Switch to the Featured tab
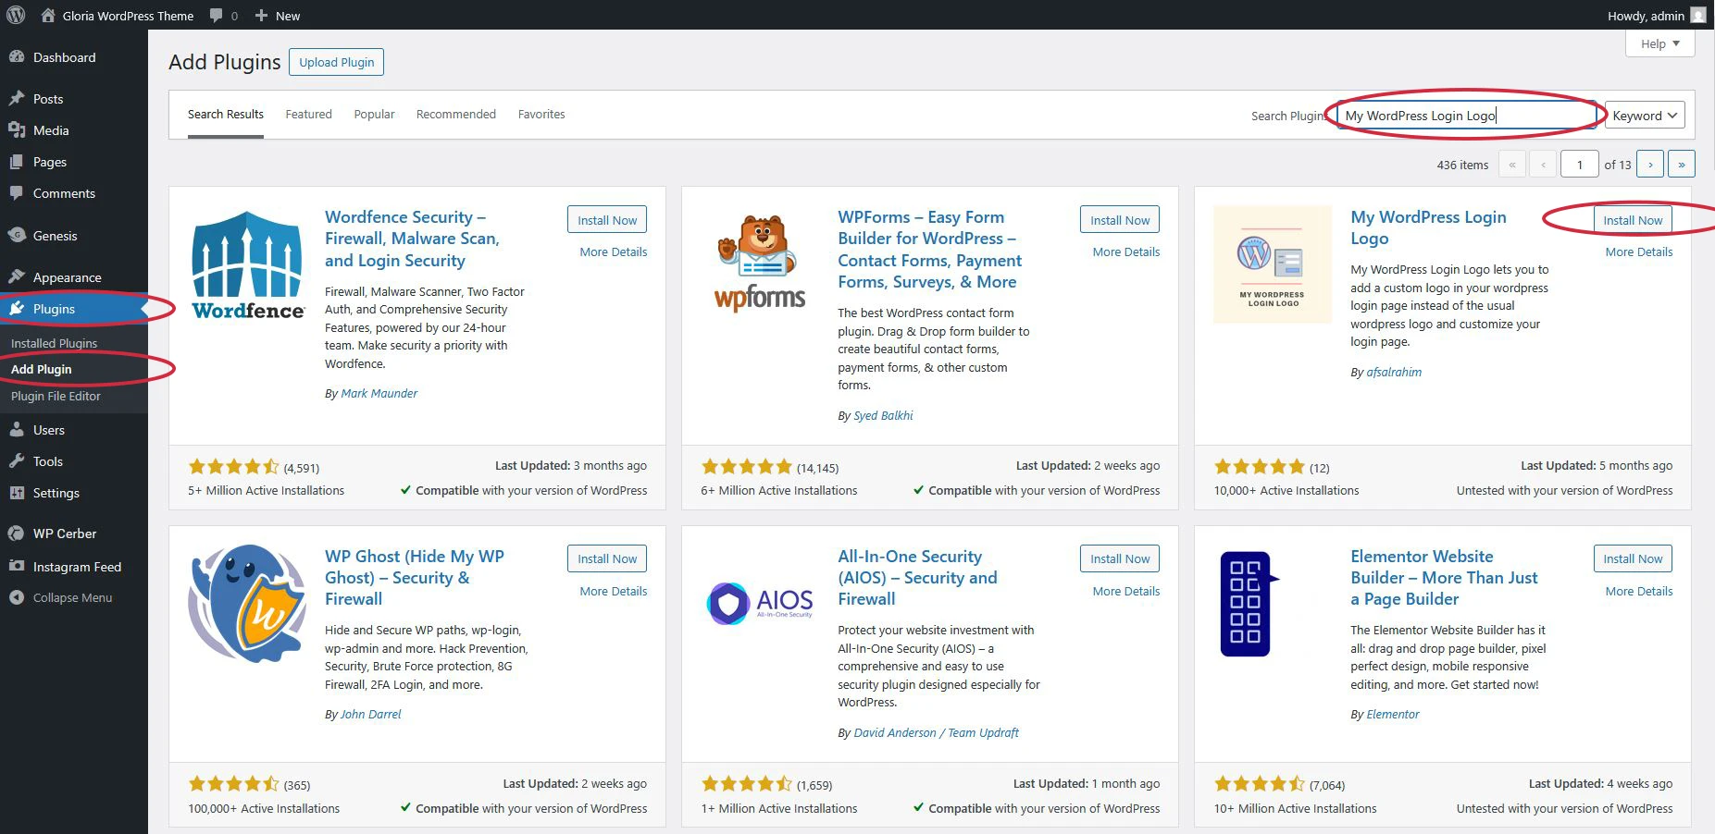1715x834 pixels. pyautogui.click(x=308, y=115)
